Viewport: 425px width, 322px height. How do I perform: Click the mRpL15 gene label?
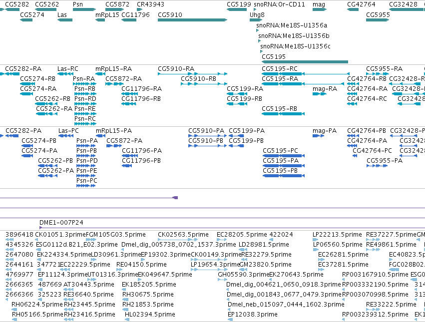point(107,15)
